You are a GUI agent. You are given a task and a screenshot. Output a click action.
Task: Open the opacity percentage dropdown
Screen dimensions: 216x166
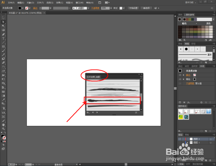(111, 8)
